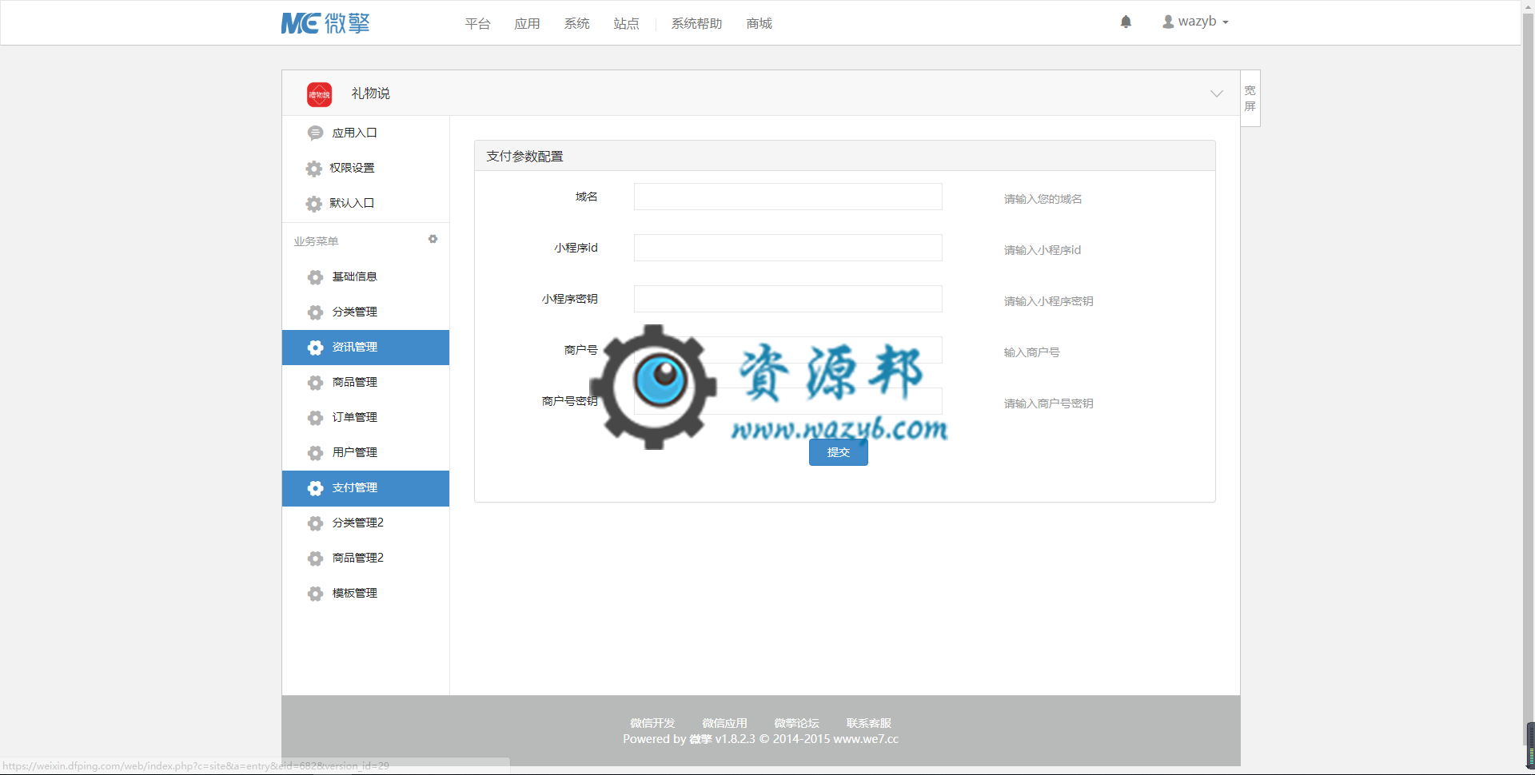
Task: Focus the 小程序id input field
Action: pyautogui.click(x=787, y=248)
